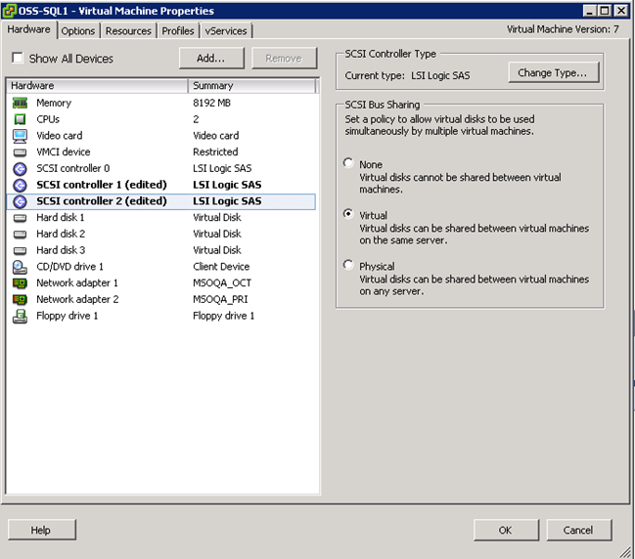Screen dimensions: 635x559
Task: Select the Memory row label
Action: (x=54, y=104)
